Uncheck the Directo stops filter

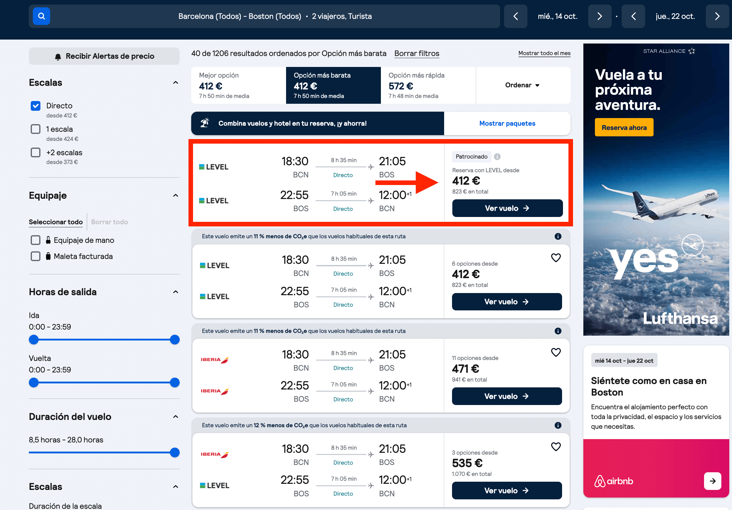click(35, 106)
